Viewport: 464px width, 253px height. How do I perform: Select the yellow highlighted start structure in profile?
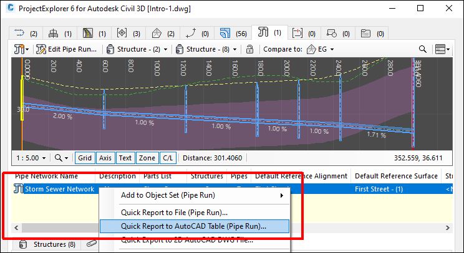(x=22, y=98)
